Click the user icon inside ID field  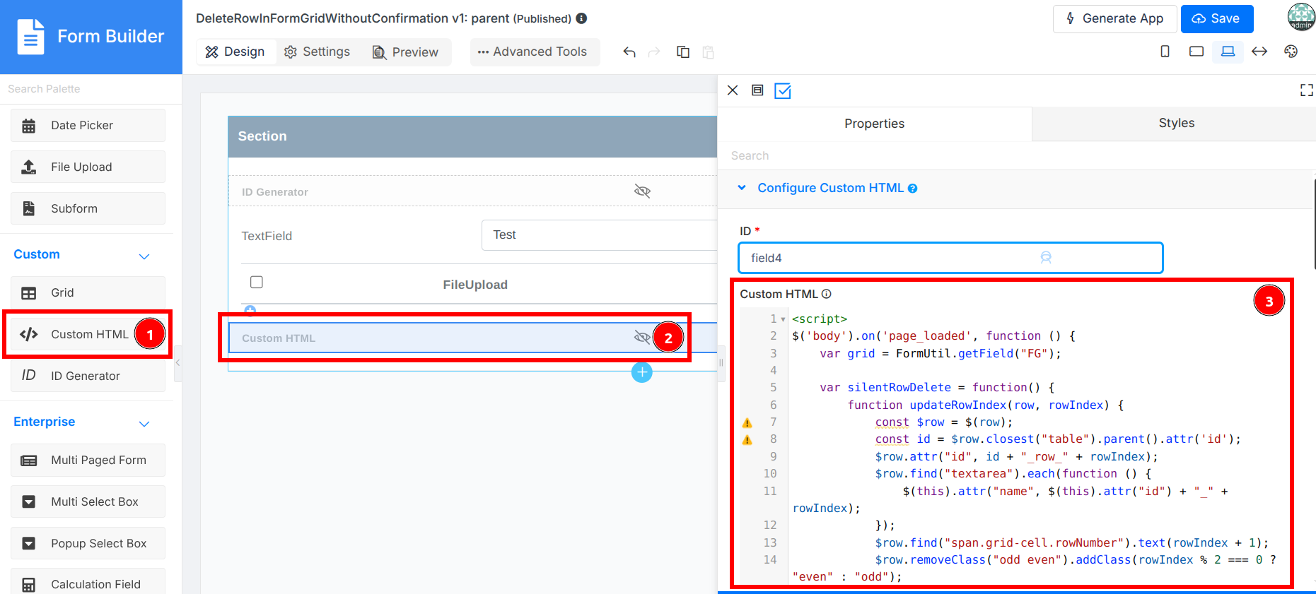click(x=1046, y=258)
